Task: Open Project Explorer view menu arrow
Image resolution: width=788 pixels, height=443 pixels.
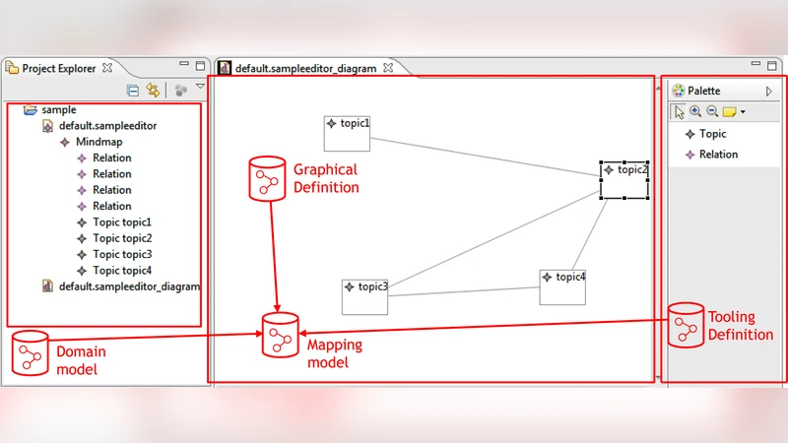Action: click(200, 88)
